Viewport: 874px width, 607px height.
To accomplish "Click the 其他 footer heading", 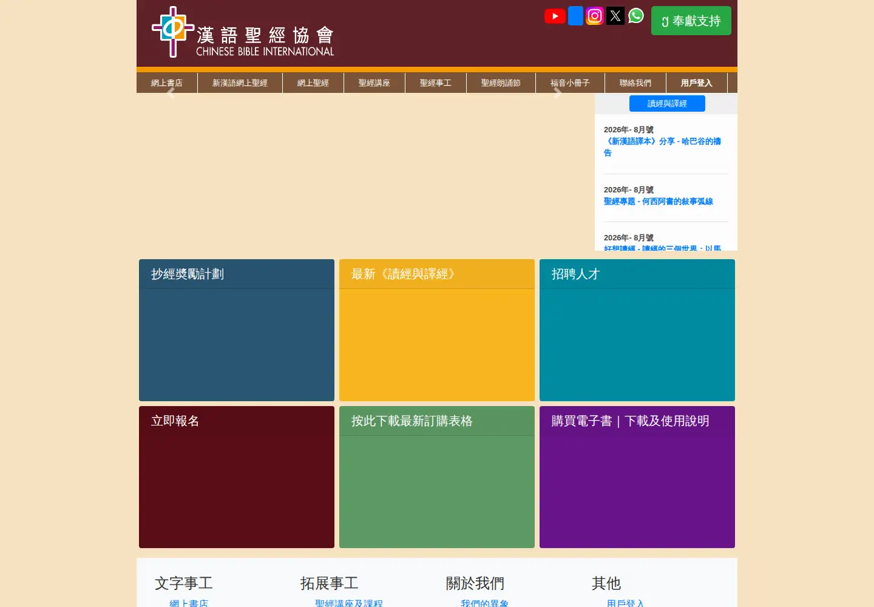I will tap(606, 583).
